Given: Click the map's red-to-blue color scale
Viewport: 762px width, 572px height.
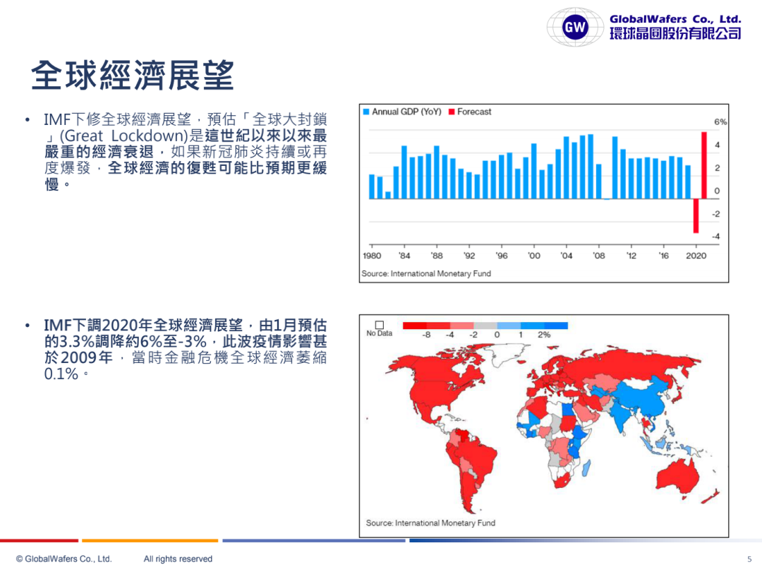Looking at the screenshot, I should point(485,326).
